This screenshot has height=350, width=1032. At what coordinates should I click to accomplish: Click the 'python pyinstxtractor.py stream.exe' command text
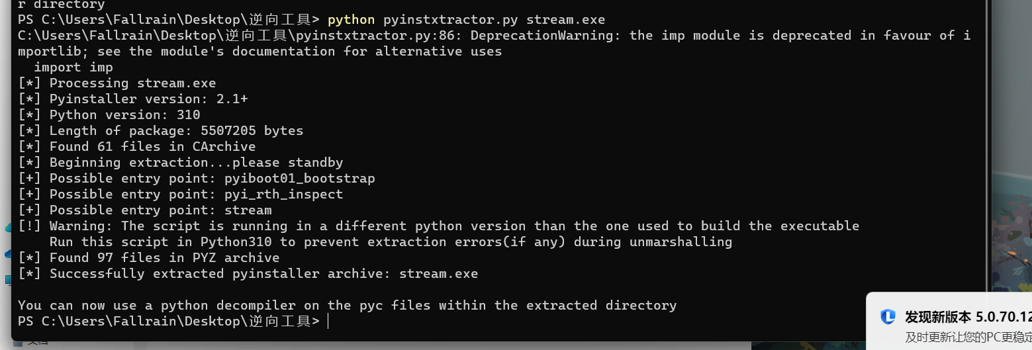coord(466,20)
